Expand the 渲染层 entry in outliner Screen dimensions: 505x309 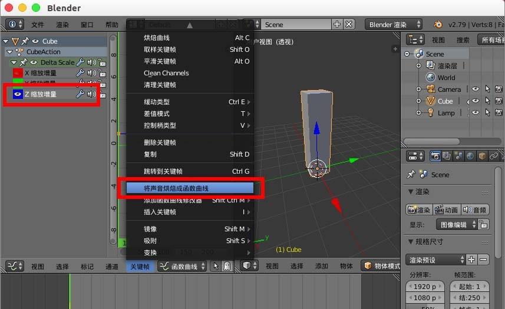(x=419, y=65)
